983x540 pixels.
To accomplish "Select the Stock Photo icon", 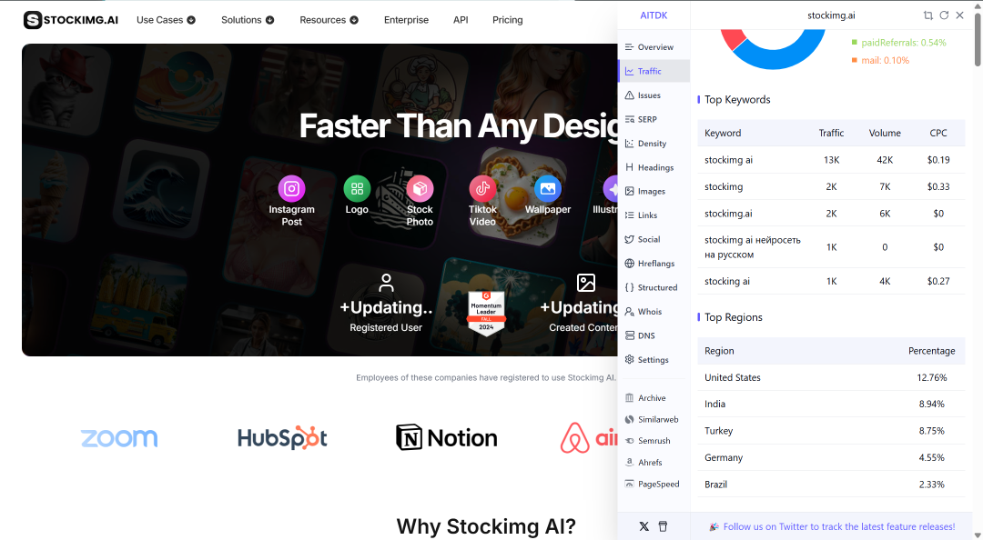I will click(420, 188).
